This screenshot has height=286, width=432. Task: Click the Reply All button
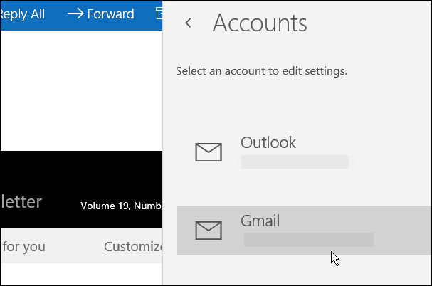pyautogui.click(x=22, y=14)
